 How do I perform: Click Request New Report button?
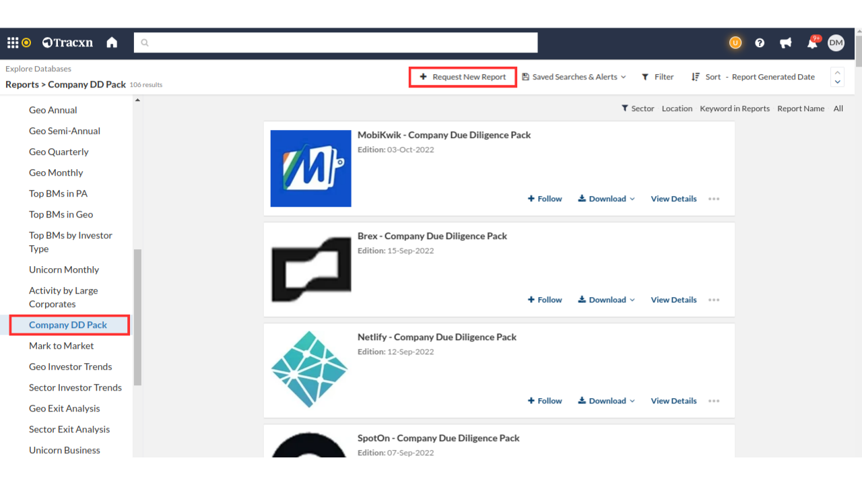(463, 77)
